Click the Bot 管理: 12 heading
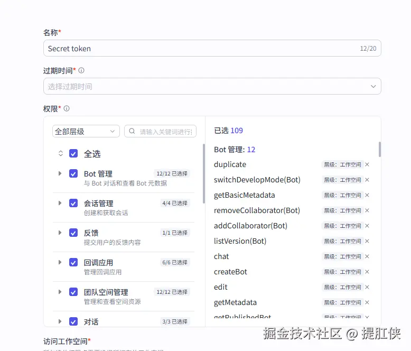 click(235, 150)
